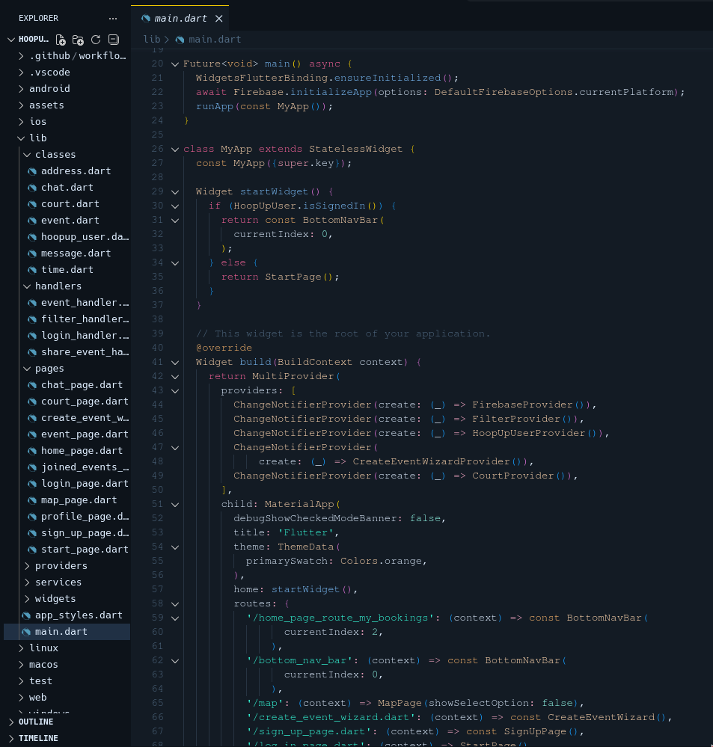713x747 pixels.
Task: Fold the MyApp class at line 26
Action: 175,150
